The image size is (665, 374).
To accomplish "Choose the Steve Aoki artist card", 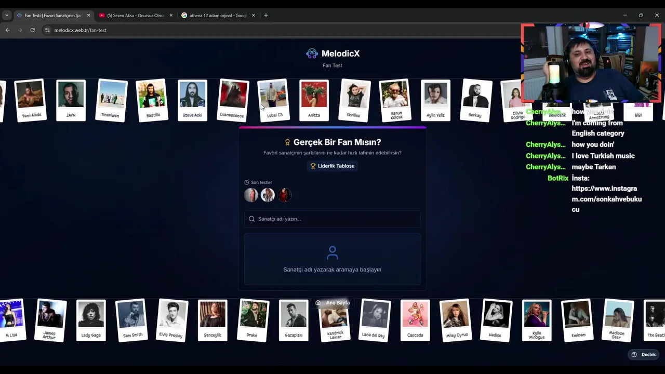I will point(192,100).
